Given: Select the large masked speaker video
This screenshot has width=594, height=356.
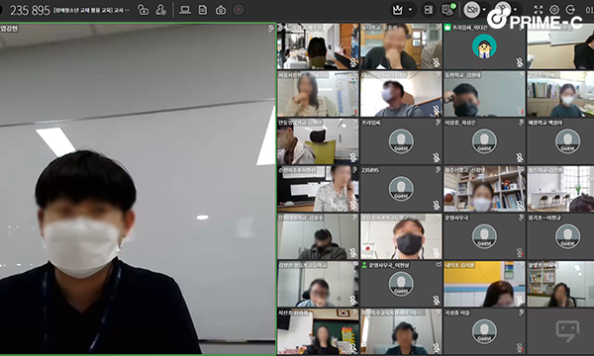Looking at the screenshot, I should (138, 189).
